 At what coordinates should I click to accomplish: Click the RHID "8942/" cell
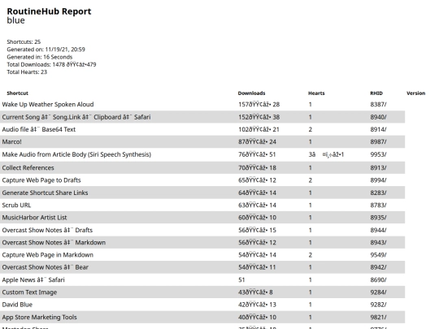pyautogui.click(x=378, y=267)
